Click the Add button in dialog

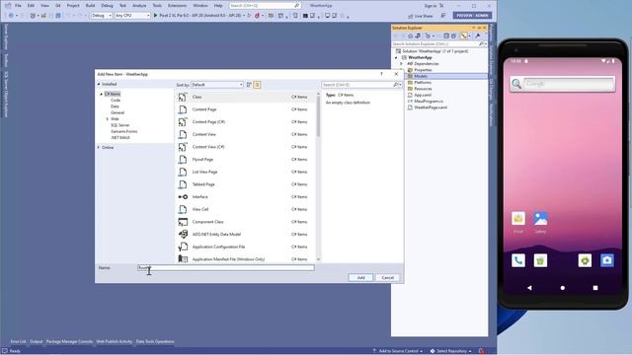tap(360, 278)
